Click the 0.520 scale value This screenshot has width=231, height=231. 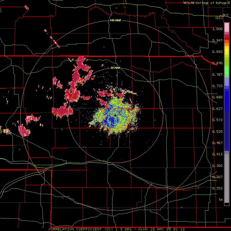(x=217, y=132)
